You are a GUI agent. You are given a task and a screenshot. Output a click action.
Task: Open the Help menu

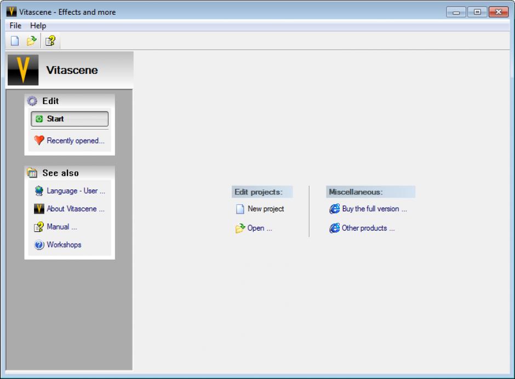[38, 26]
